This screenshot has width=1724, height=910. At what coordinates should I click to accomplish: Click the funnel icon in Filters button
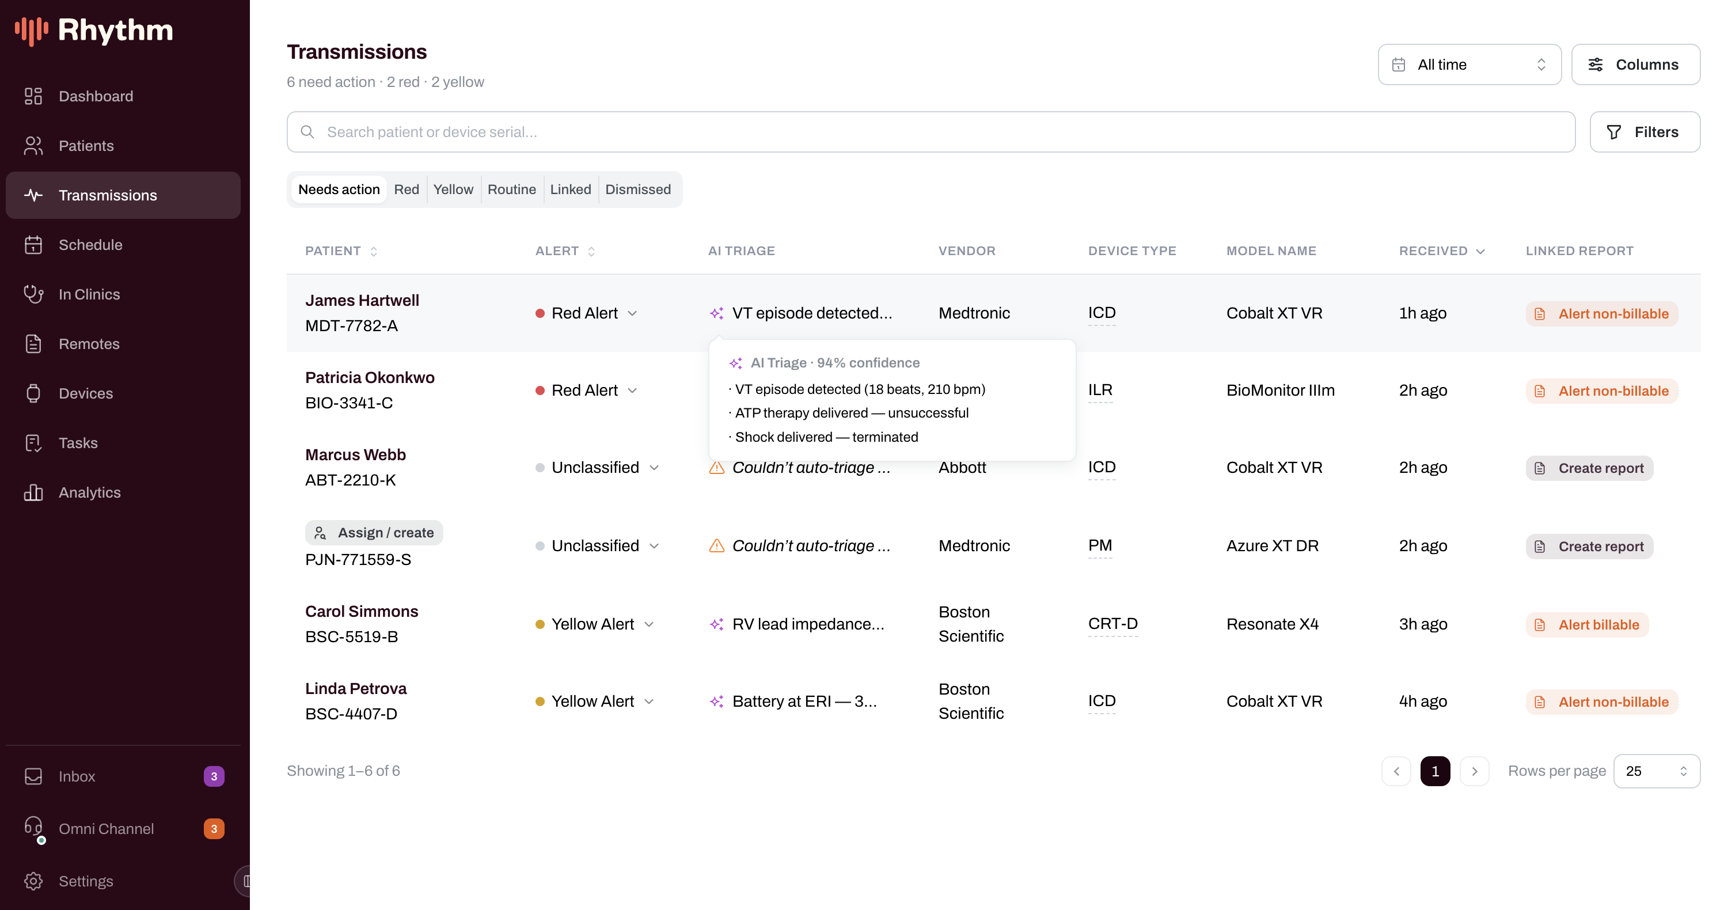[x=1613, y=132]
